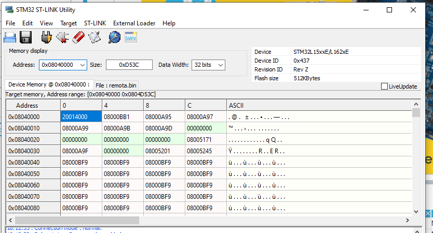Open ST-LINK update globe wrench icon
Viewport: 433px width, 233px height.
[x=114, y=37]
